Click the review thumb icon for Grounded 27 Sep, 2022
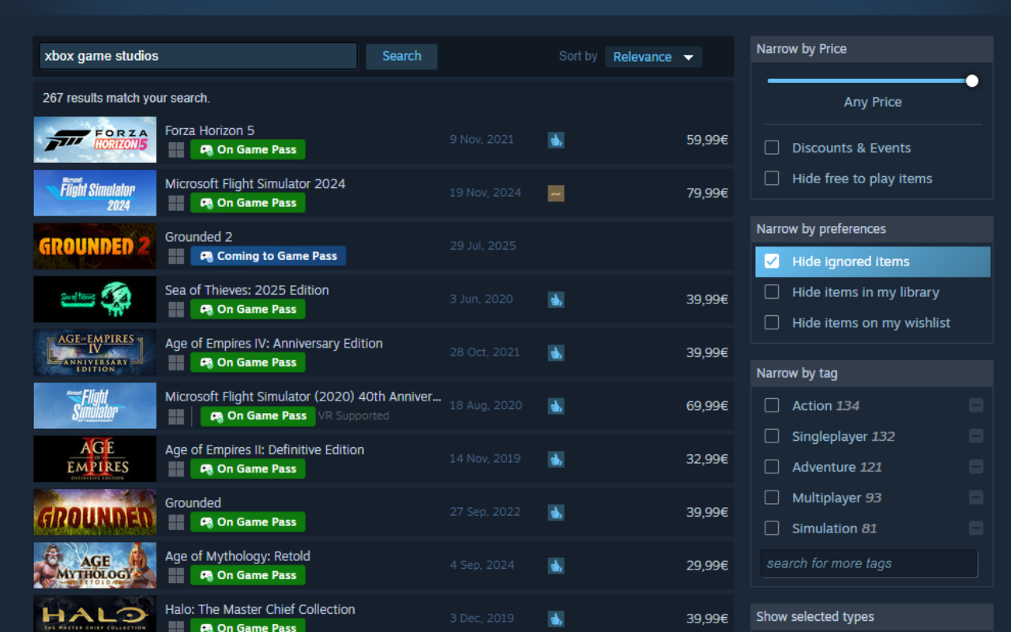Image resolution: width=1011 pixels, height=632 pixels. tap(556, 512)
